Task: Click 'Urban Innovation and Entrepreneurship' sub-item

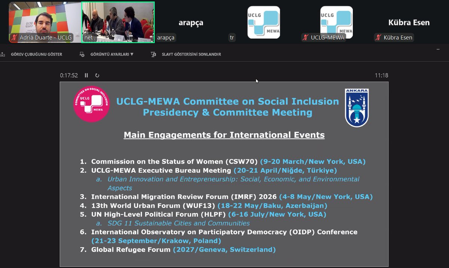Action: pyautogui.click(x=233, y=183)
